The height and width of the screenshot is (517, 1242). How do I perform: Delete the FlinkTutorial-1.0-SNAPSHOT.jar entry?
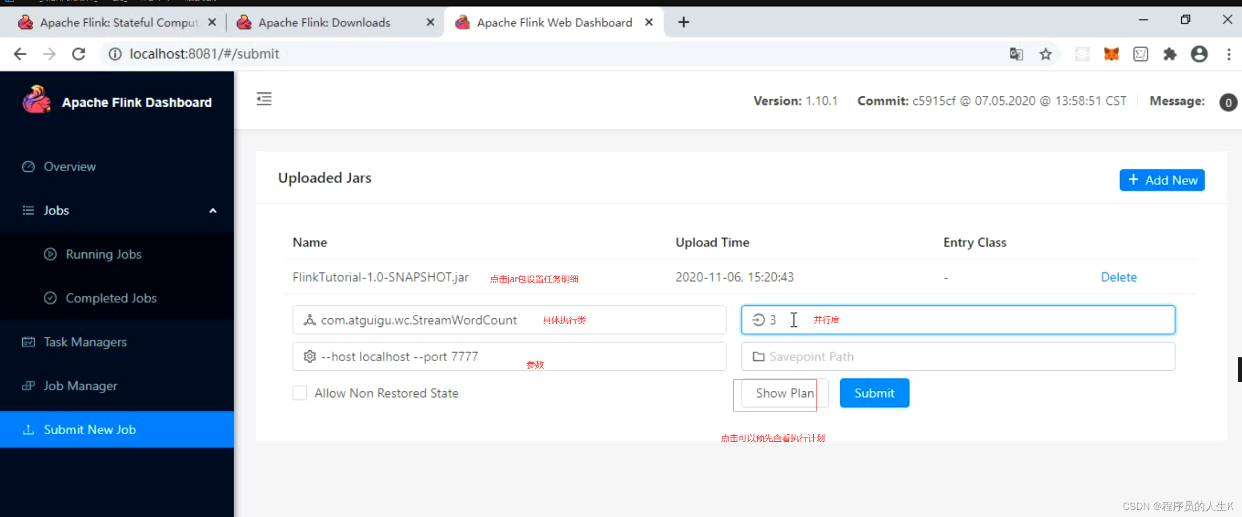click(x=1118, y=277)
